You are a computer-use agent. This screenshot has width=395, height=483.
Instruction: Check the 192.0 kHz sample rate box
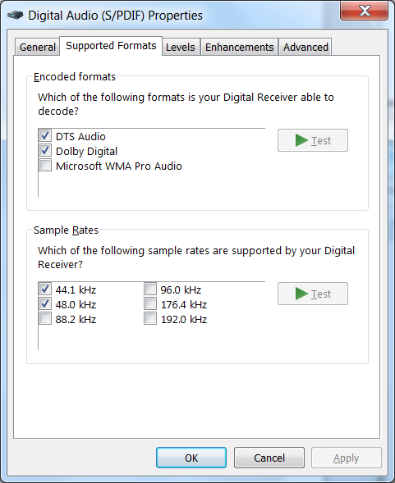[x=150, y=318]
